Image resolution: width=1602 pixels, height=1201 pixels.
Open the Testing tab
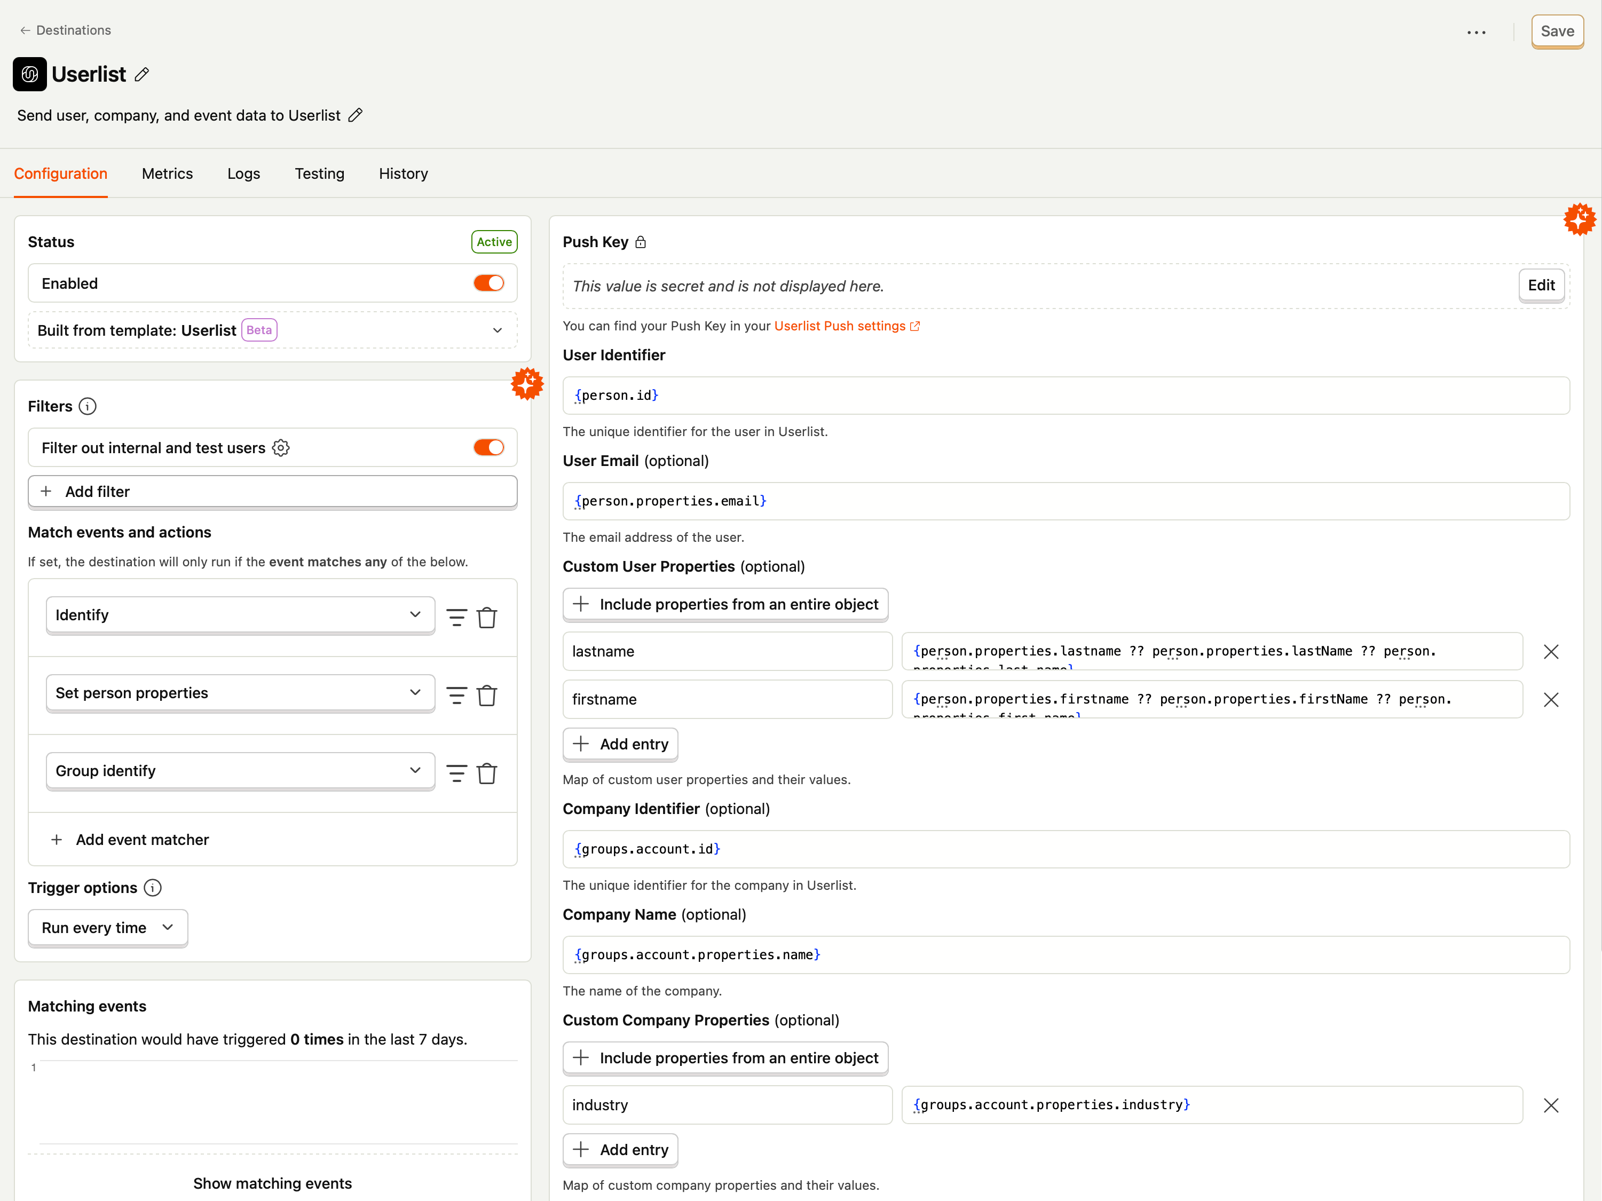[319, 174]
